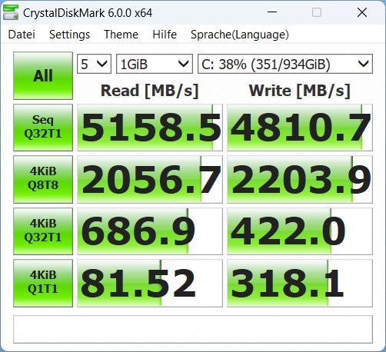Open the Hilfe menu
386x352 pixels.
[x=165, y=35]
